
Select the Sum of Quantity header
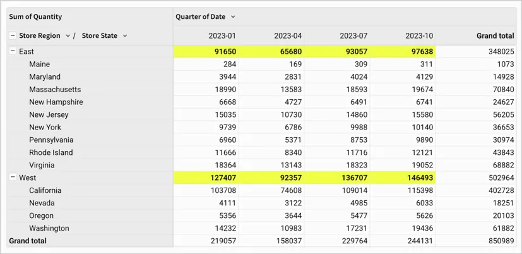[35, 16]
